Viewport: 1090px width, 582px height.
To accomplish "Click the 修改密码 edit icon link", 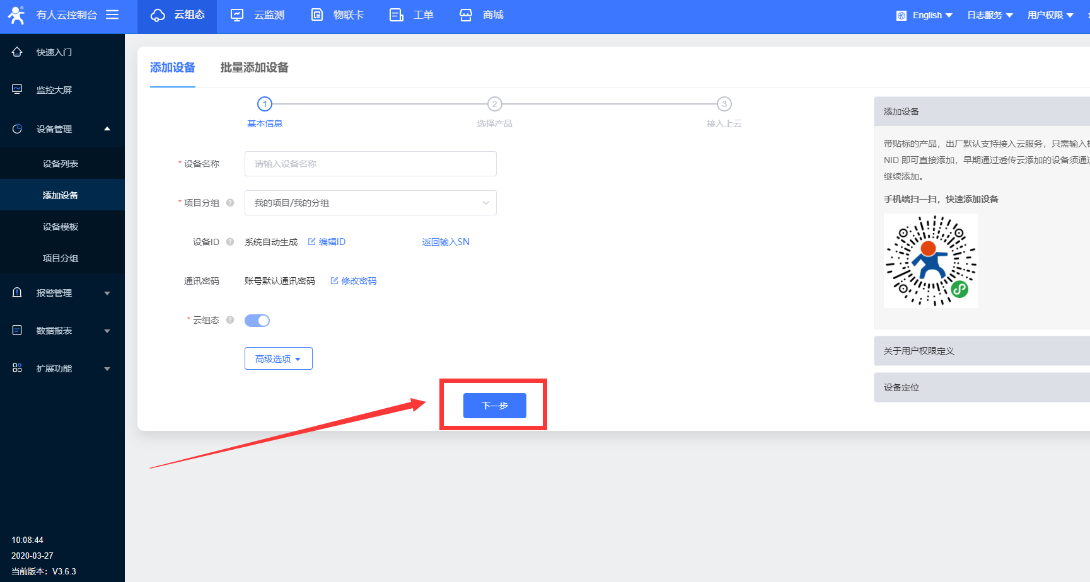I will pyautogui.click(x=354, y=281).
